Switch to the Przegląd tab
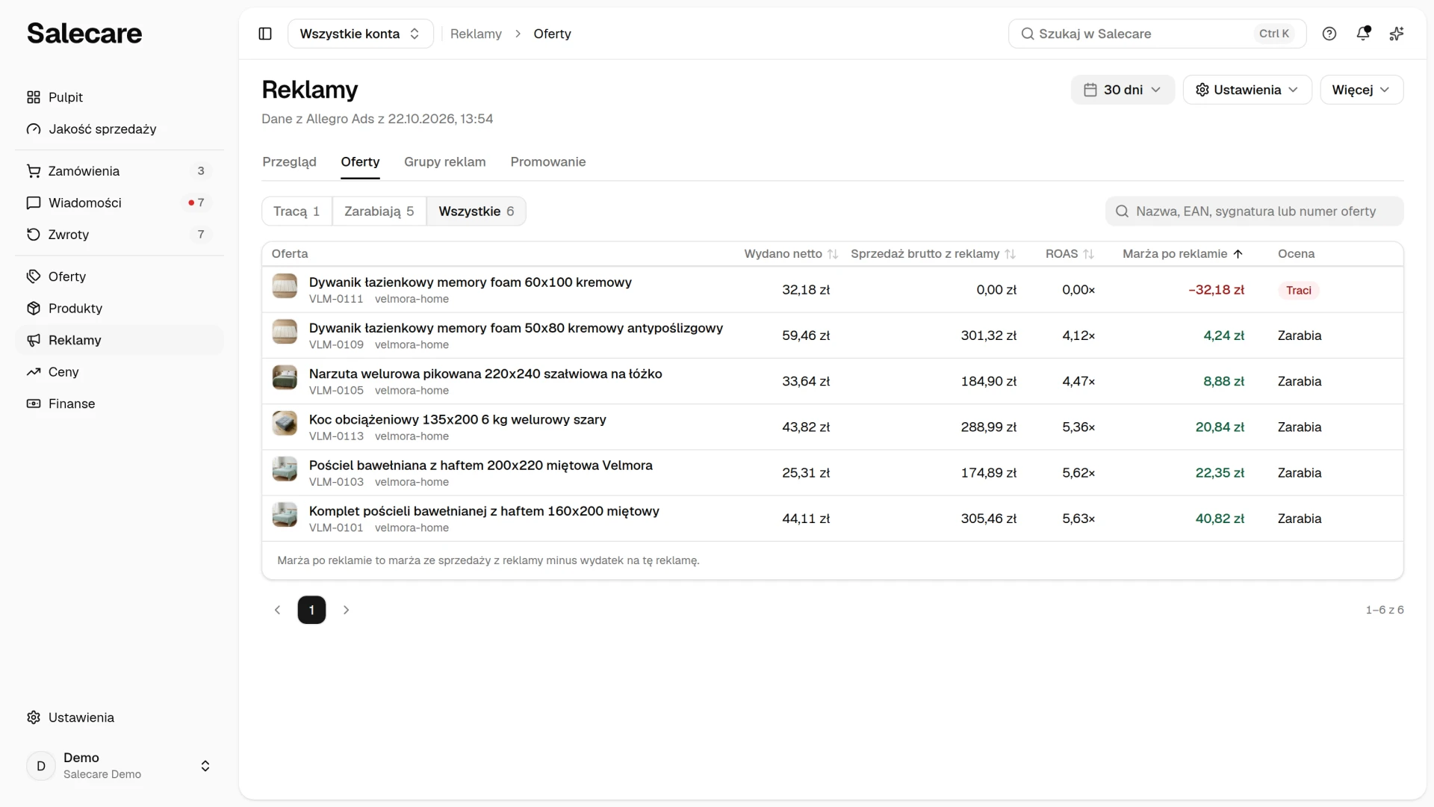Image resolution: width=1434 pixels, height=807 pixels. click(289, 162)
